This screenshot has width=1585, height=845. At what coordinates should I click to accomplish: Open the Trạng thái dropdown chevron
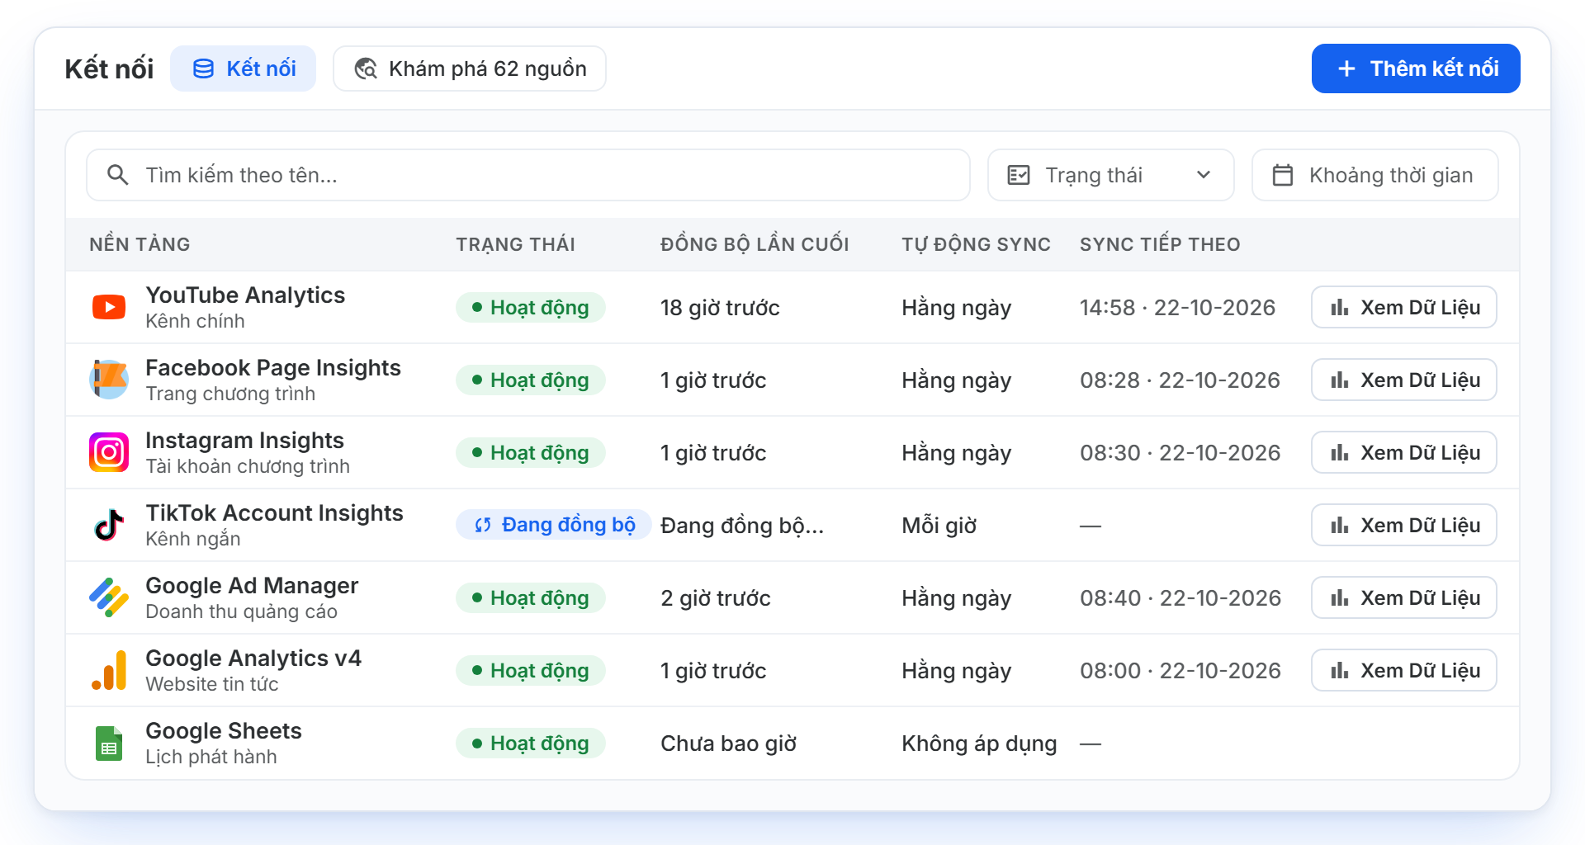point(1204,175)
